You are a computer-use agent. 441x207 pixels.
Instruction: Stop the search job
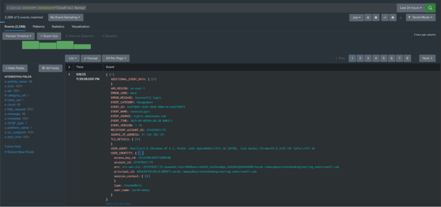click(376, 17)
